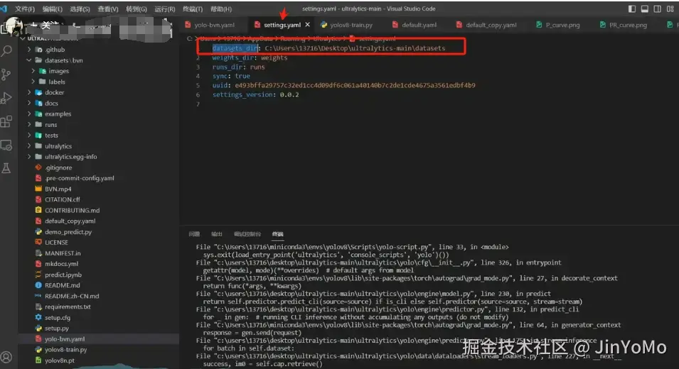
Task: Switch to 调试控制台 panel tab
Action: (247, 234)
